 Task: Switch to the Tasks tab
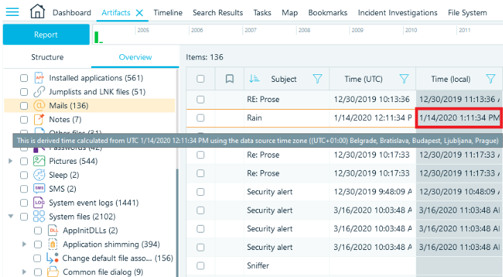[x=262, y=12]
